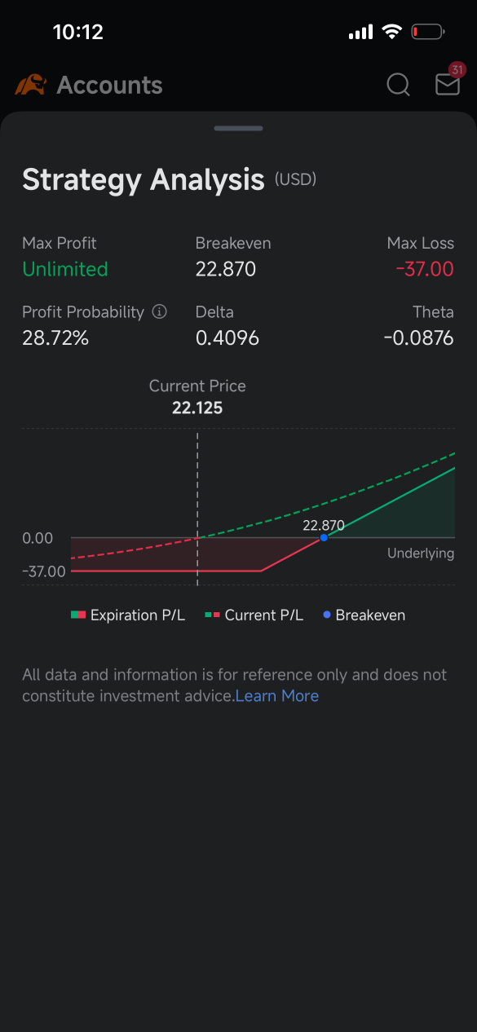Viewport: 477px width, 1032px height.
Task: Open the Learn More link
Action: pyautogui.click(x=277, y=695)
